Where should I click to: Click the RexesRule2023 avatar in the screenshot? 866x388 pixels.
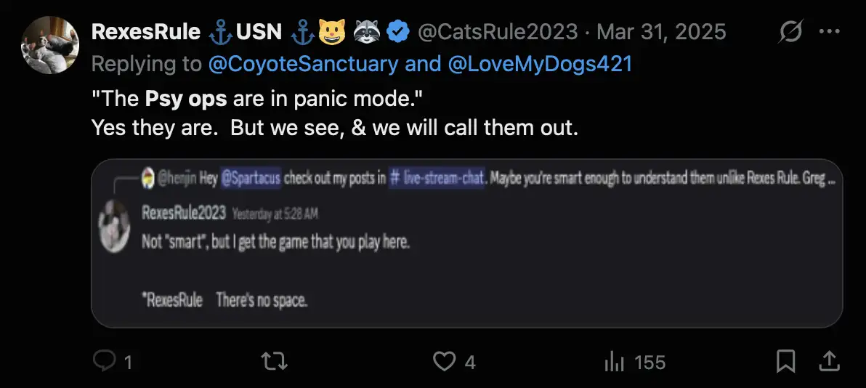point(114,225)
